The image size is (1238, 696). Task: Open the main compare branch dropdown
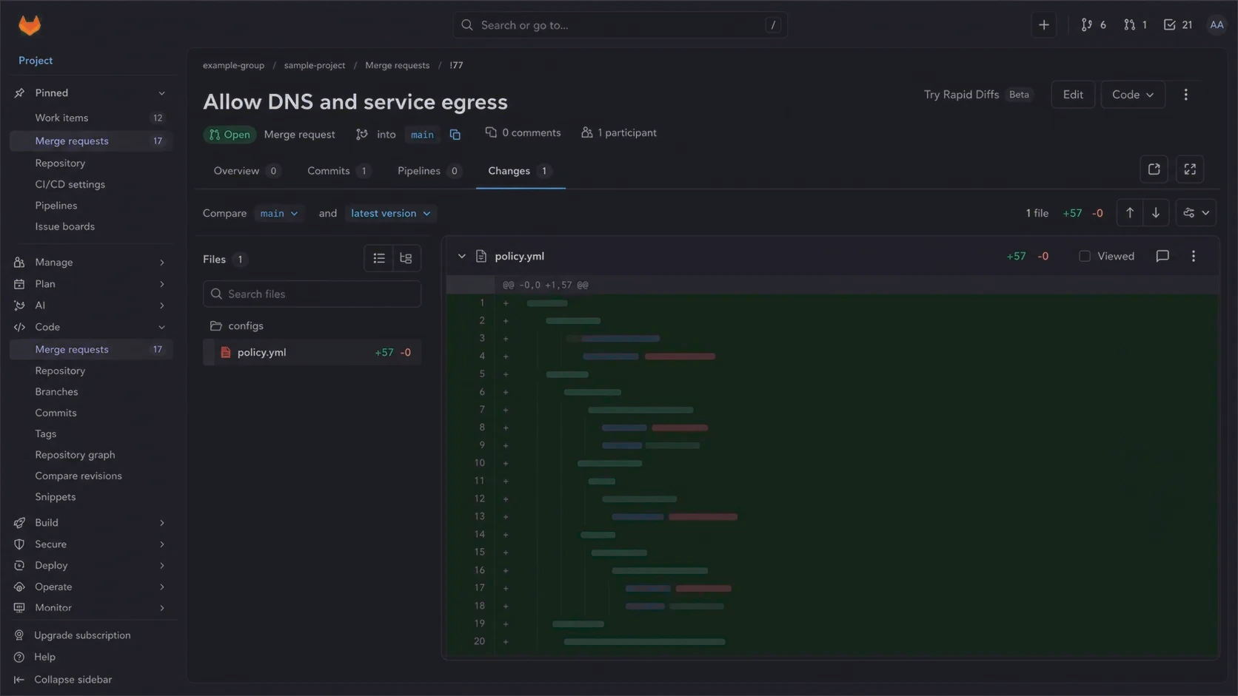pos(279,213)
